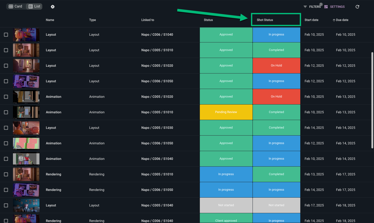
Task: Sort by the Status column header
Action: coord(208,20)
